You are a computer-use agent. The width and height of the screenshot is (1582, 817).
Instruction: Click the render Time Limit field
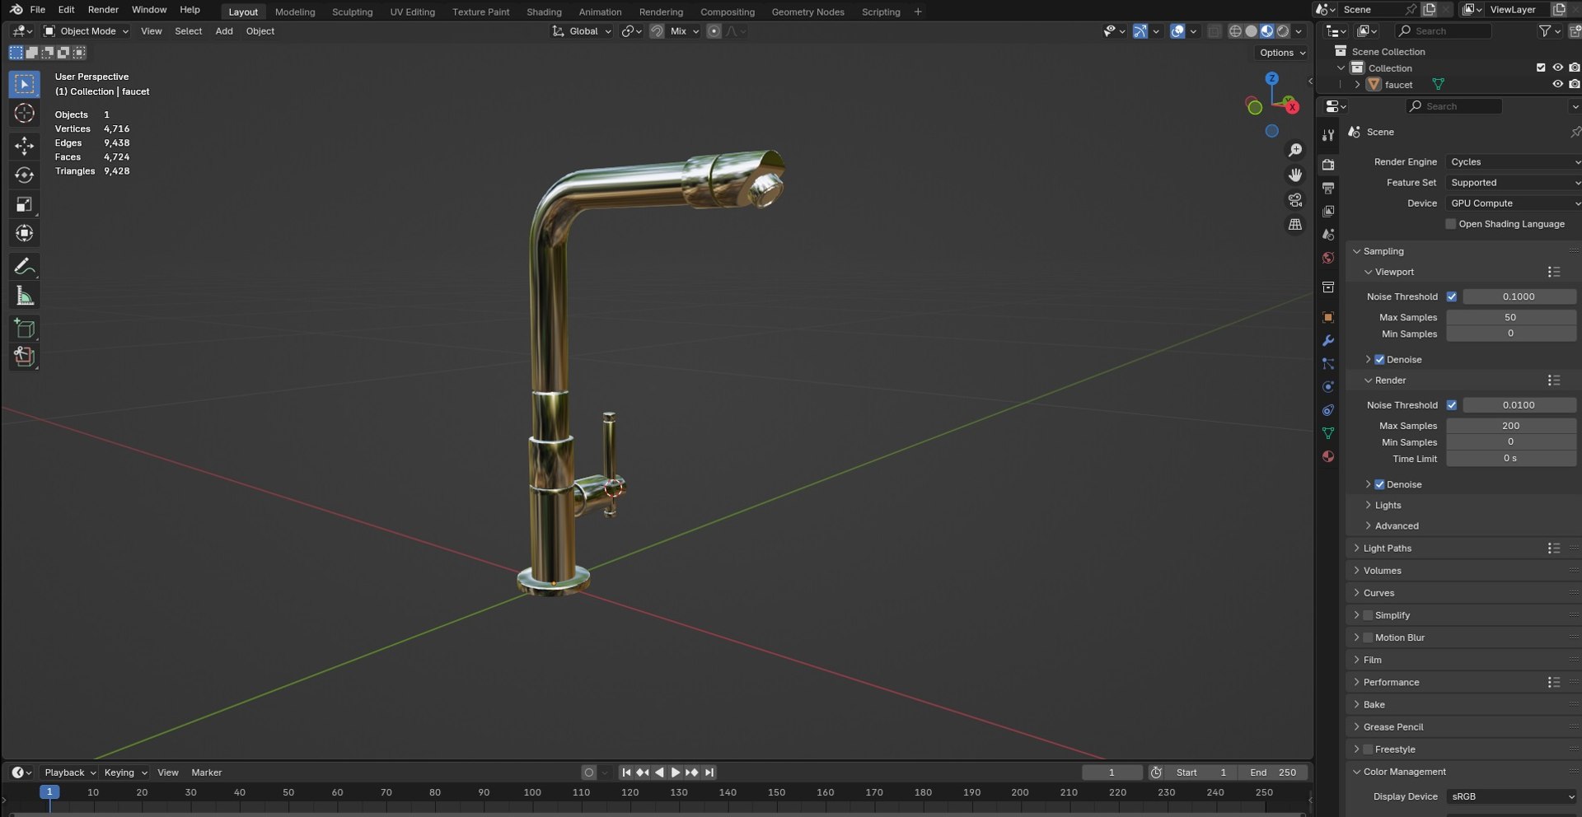click(x=1511, y=459)
